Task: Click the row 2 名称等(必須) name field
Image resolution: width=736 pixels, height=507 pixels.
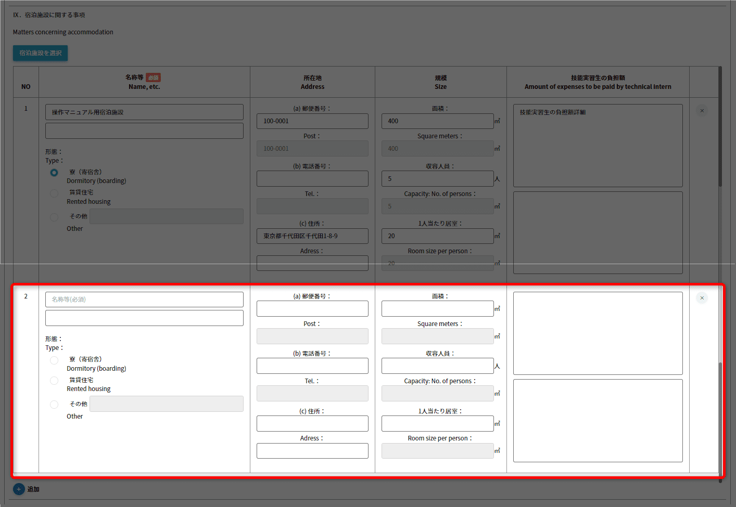Action: (x=144, y=300)
